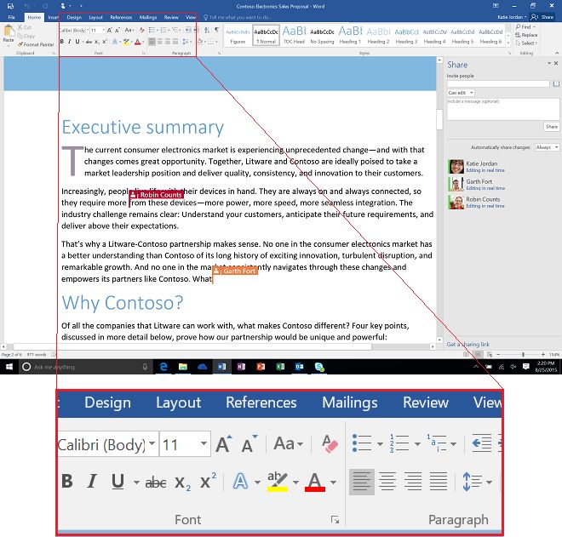
Task: Click the zoom slider handle in the status bar
Action: tap(523, 354)
